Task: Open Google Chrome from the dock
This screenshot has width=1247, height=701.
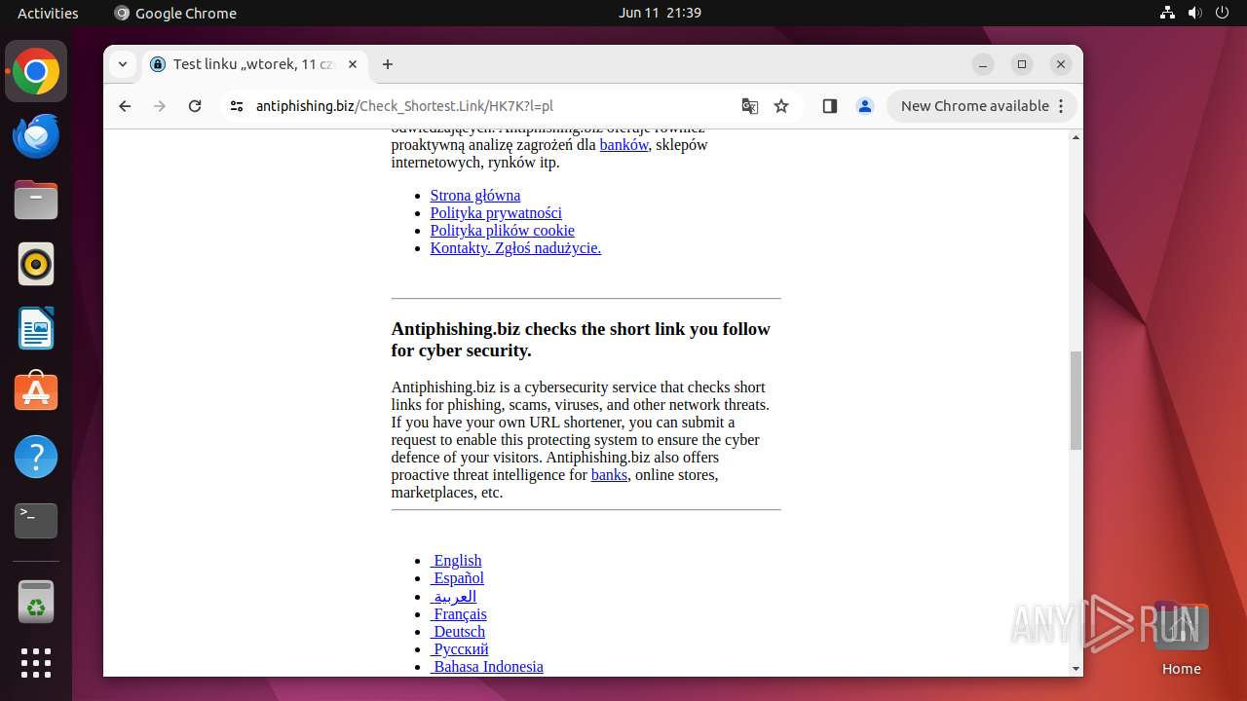Action: click(x=36, y=71)
